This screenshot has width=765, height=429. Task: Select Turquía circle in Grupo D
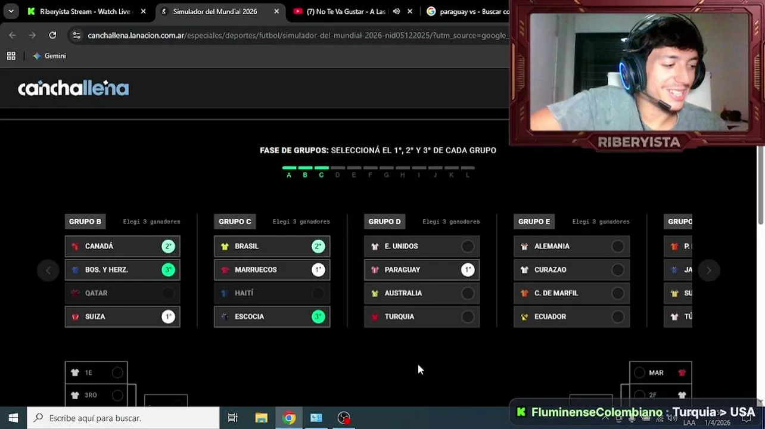[x=468, y=316]
